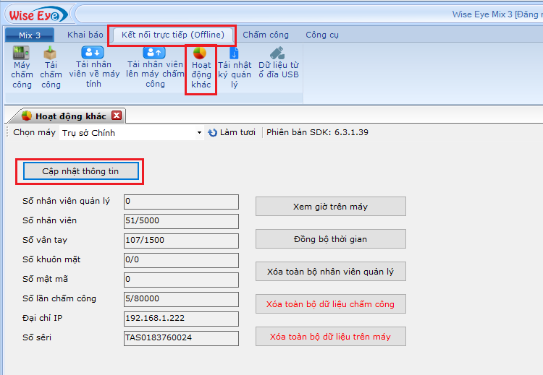Open Hoạt động khác pie chart icon
This screenshot has height=375, width=543.
pos(201,53)
